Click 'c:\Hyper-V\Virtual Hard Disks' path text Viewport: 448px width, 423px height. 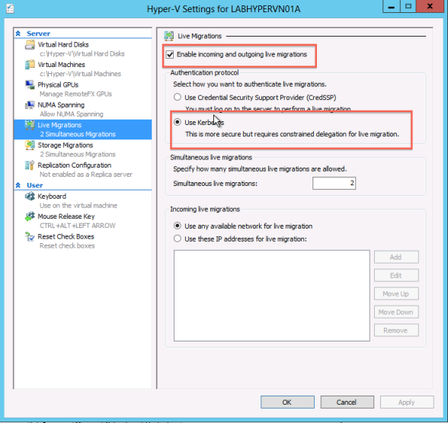(x=82, y=53)
